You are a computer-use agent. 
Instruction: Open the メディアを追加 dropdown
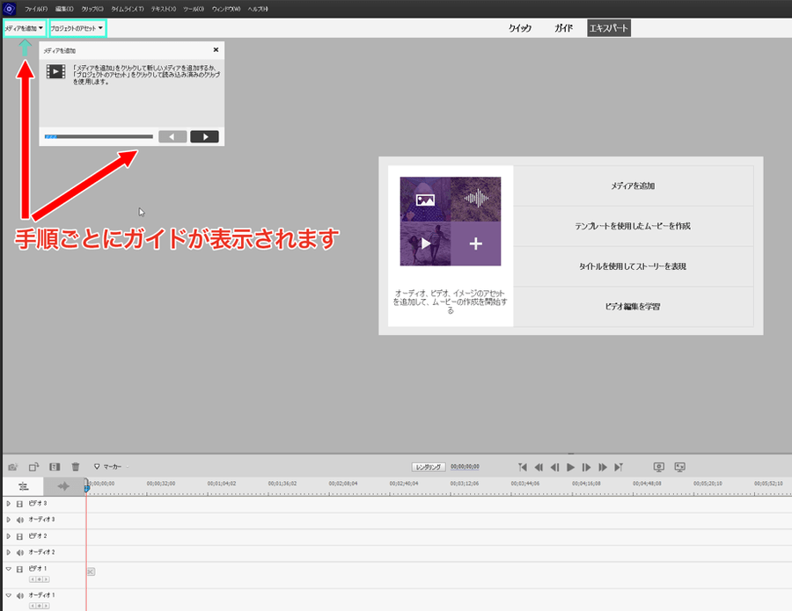click(x=25, y=28)
